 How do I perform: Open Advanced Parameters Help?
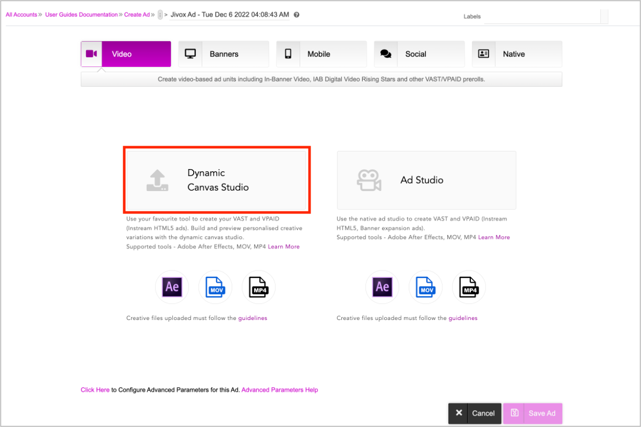pyautogui.click(x=280, y=390)
